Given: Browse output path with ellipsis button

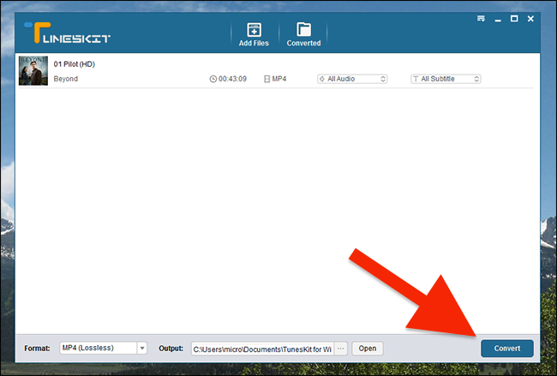Looking at the screenshot, I should [x=341, y=349].
